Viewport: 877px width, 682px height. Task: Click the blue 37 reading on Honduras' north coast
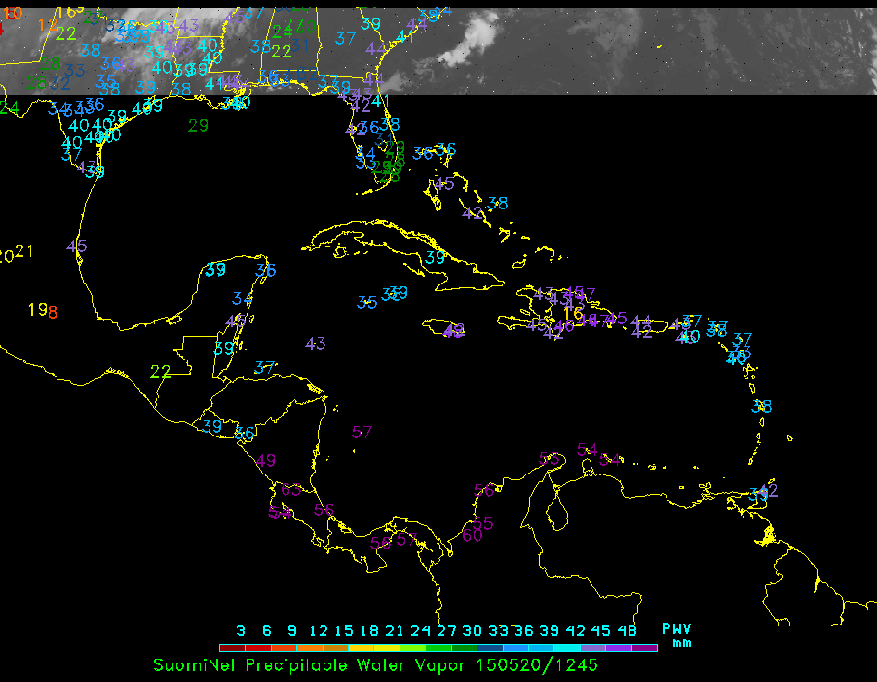tap(264, 367)
